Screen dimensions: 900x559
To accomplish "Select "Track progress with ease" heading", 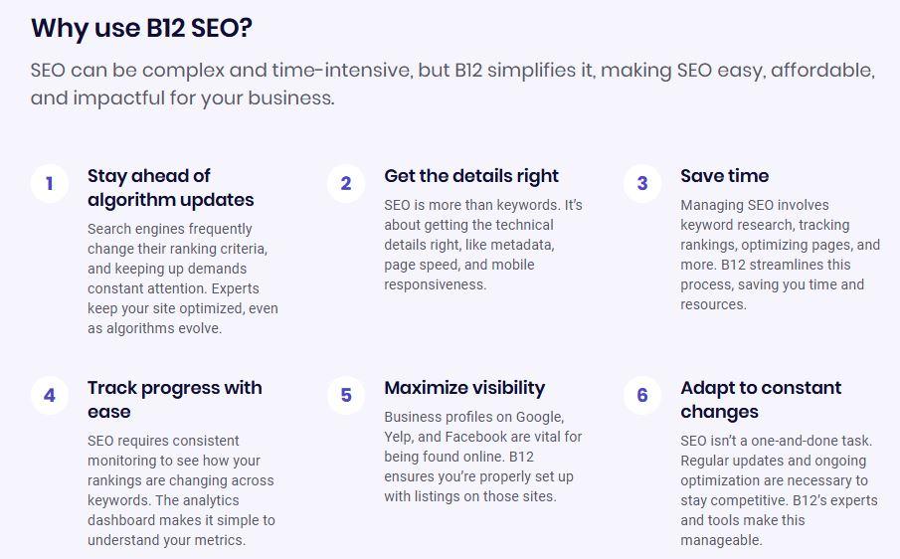I will pos(174,399).
